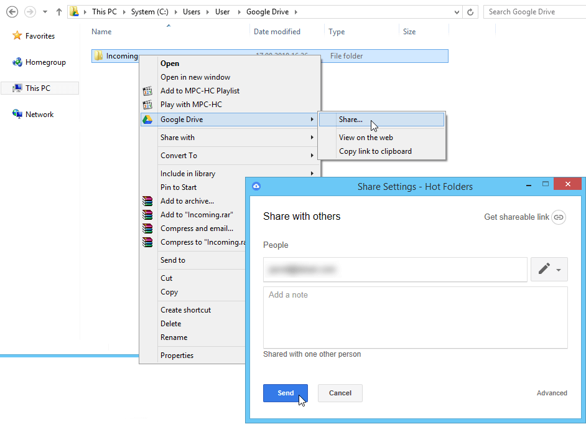Sort files by the Size column

409,32
